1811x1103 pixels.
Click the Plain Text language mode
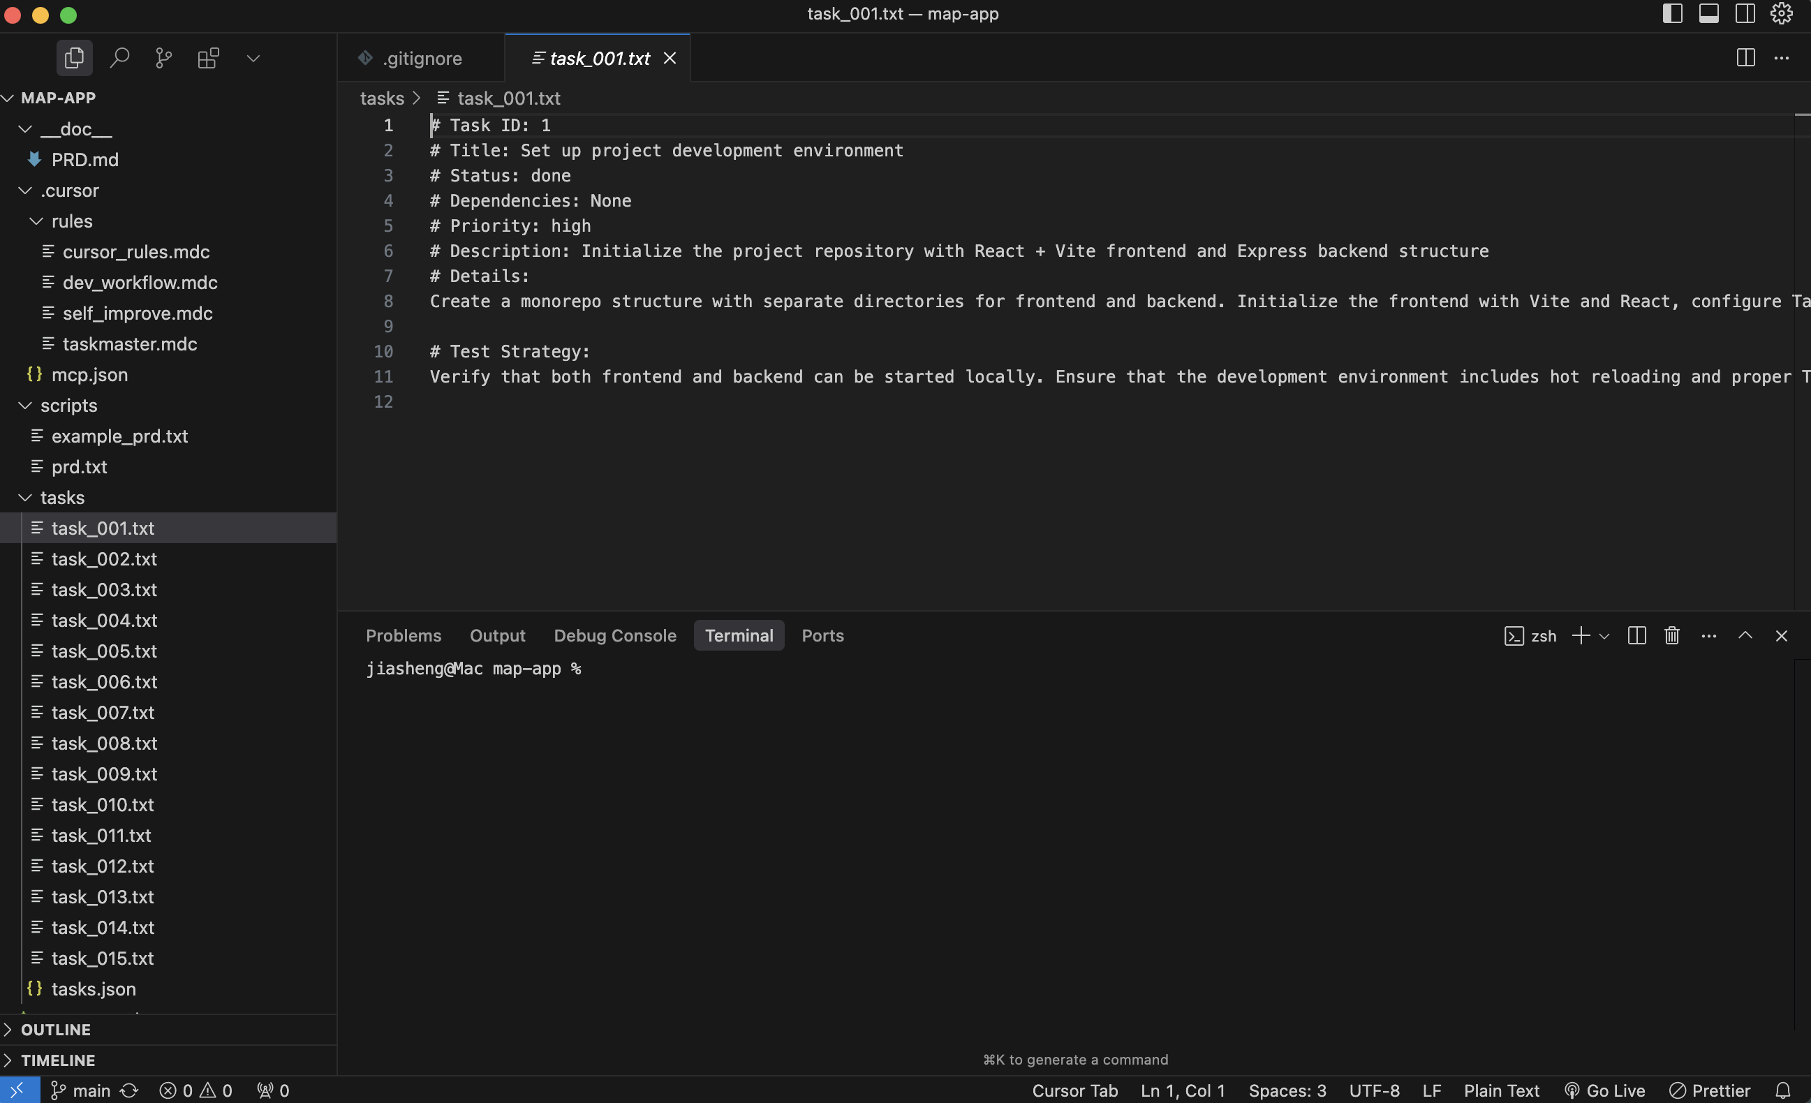[x=1502, y=1090]
